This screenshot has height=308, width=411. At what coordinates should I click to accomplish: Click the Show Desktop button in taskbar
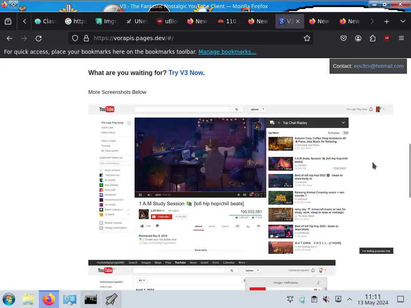point(401,299)
